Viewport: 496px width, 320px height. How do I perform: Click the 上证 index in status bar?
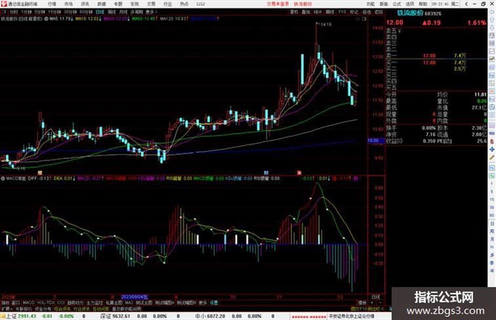point(10,316)
